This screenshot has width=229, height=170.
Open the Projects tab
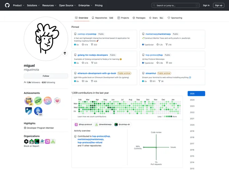tap(123, 18)
